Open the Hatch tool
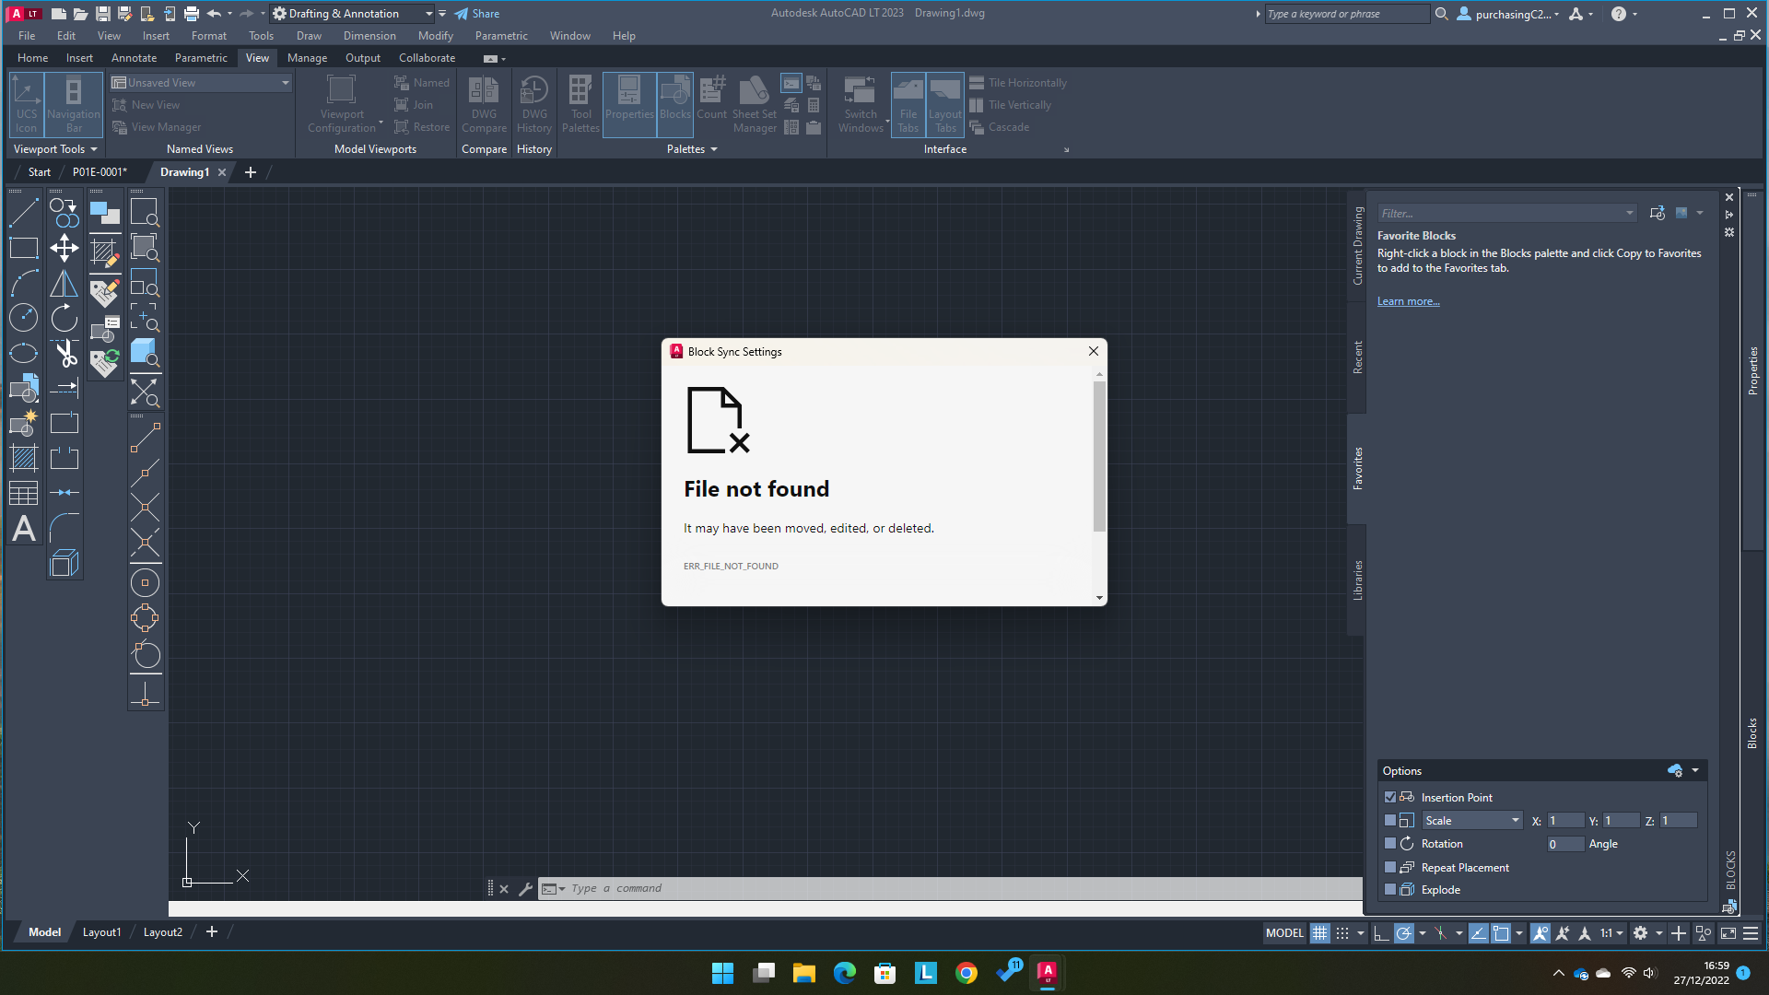Viewport: 1769px width, 995px height. tap(23, 458)
